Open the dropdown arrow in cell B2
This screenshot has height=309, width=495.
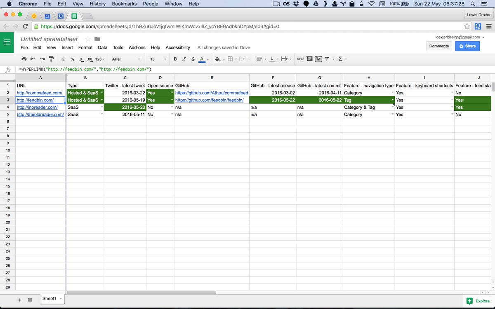pos(101,93)
